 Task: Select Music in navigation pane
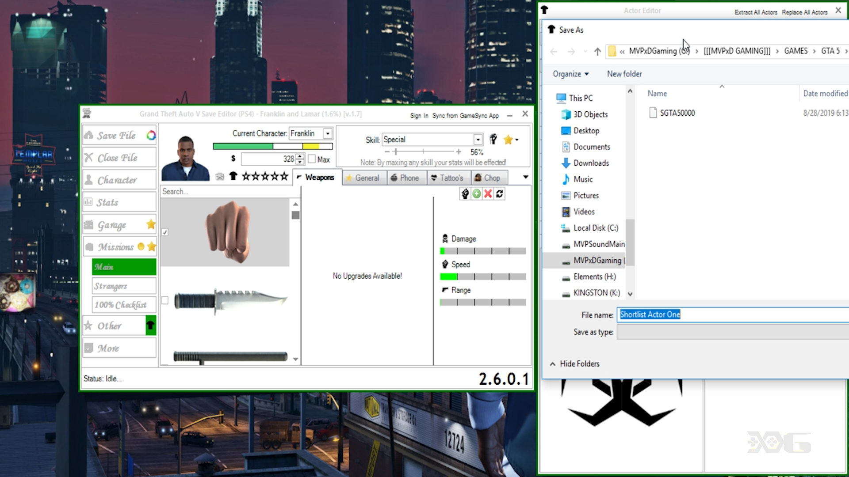click(x=583, y=179)
